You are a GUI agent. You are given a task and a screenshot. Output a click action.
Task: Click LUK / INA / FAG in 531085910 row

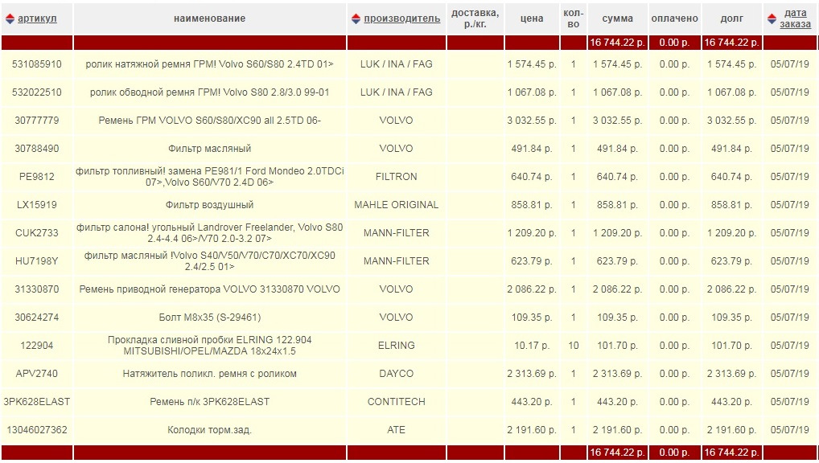click(x=397, y=64)
